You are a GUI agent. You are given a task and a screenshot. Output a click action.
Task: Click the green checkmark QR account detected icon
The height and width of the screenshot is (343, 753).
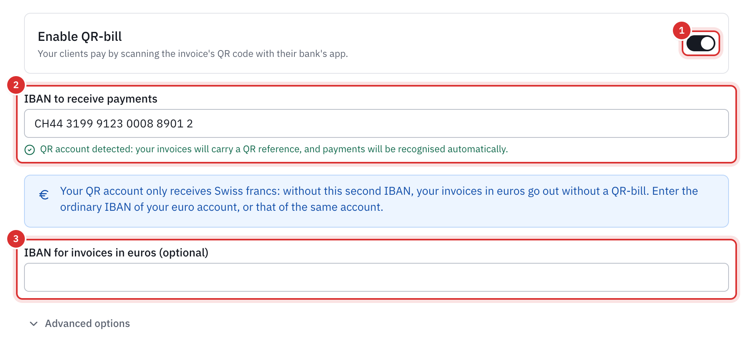click(x=30, y=149)
